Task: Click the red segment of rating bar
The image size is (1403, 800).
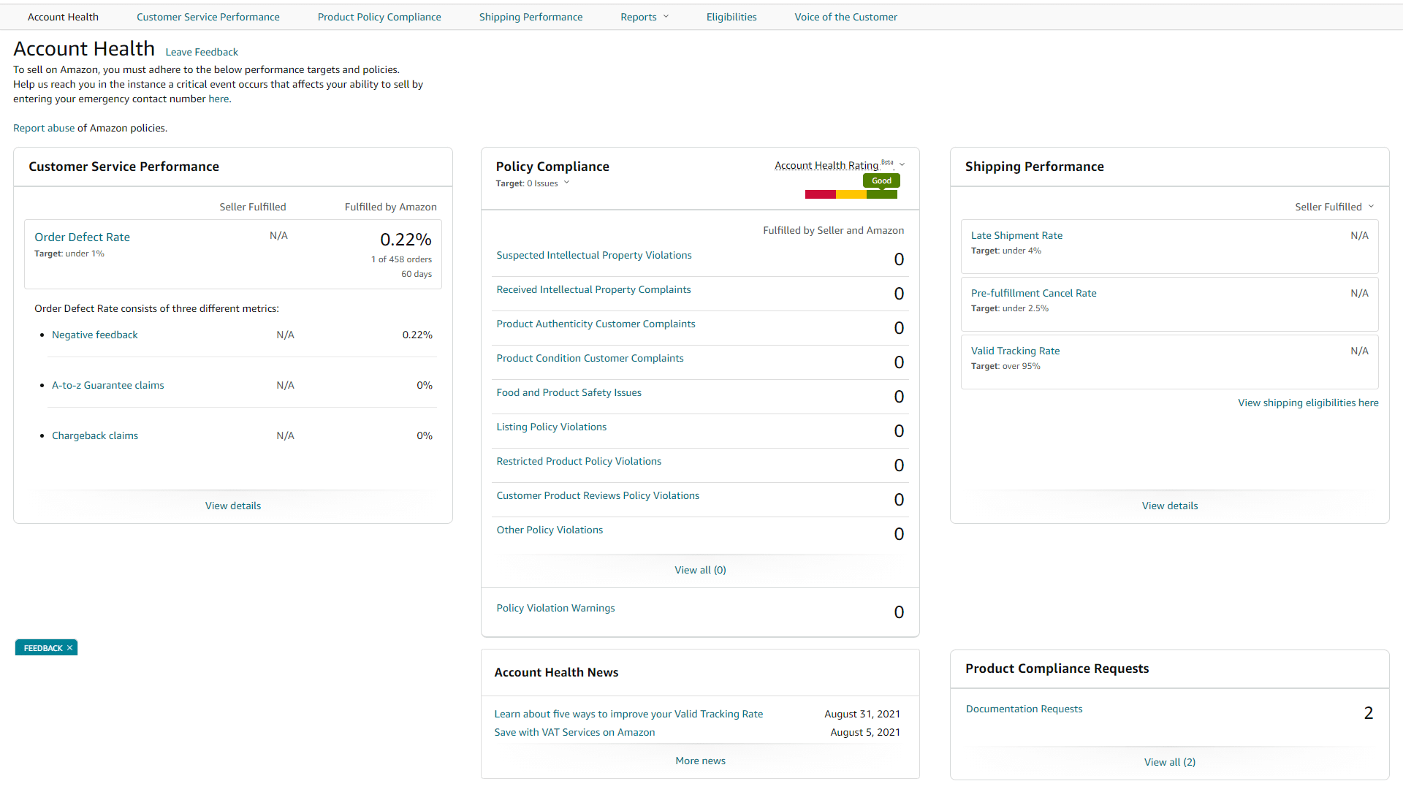Action: tap(820, 194)
